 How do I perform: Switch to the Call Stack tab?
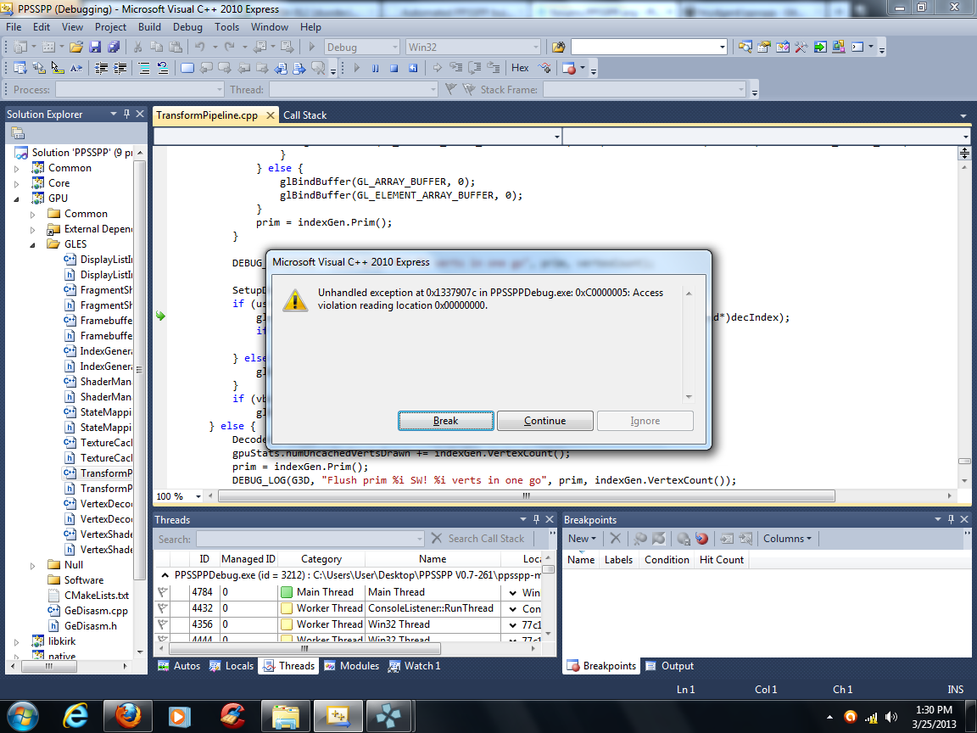[x=304, y=115]
